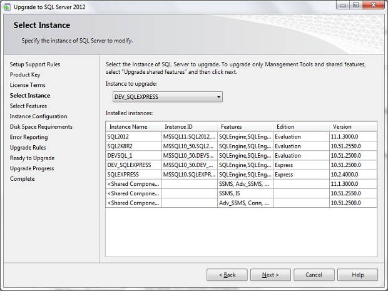The width and height of the screenshot is (388, 291).
Task: Select DEV_SQLEXPRESS row in instances table
Action: [242, 165]
